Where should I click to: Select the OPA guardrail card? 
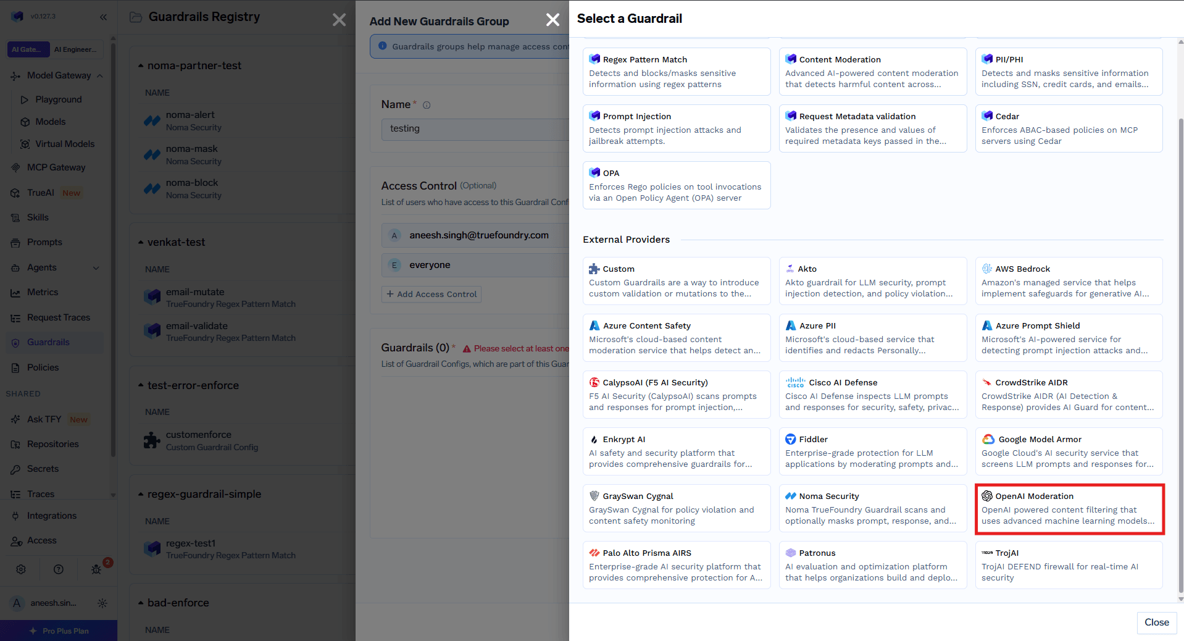click(x=677, y=185)
